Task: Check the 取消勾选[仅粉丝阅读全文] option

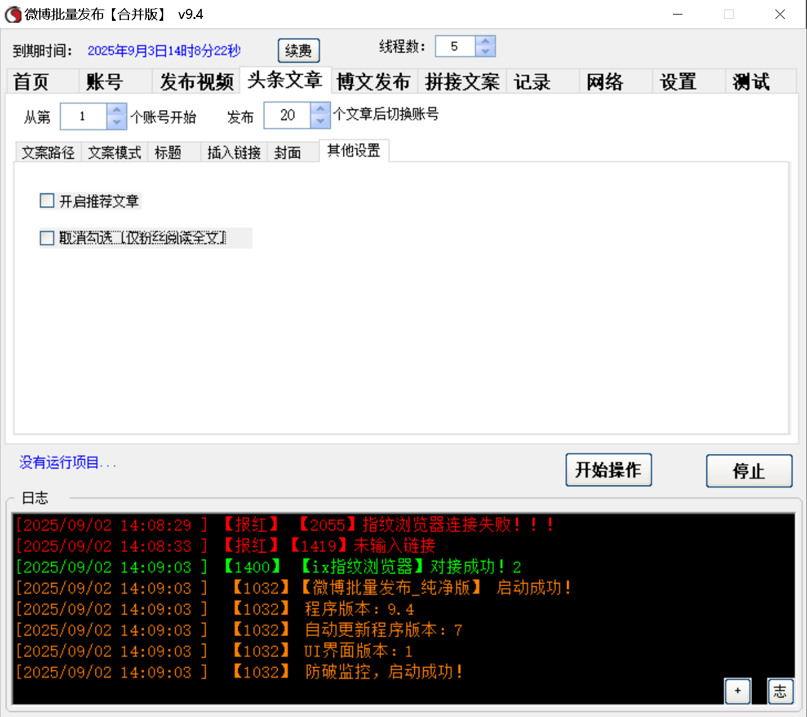Action: tap(47, 238)
